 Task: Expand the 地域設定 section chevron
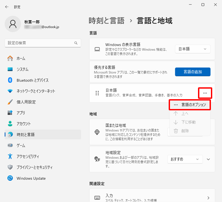tap(208, 159)
